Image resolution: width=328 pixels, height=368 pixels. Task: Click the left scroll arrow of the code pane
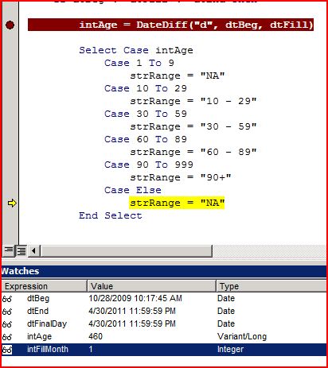pos(33,250)
